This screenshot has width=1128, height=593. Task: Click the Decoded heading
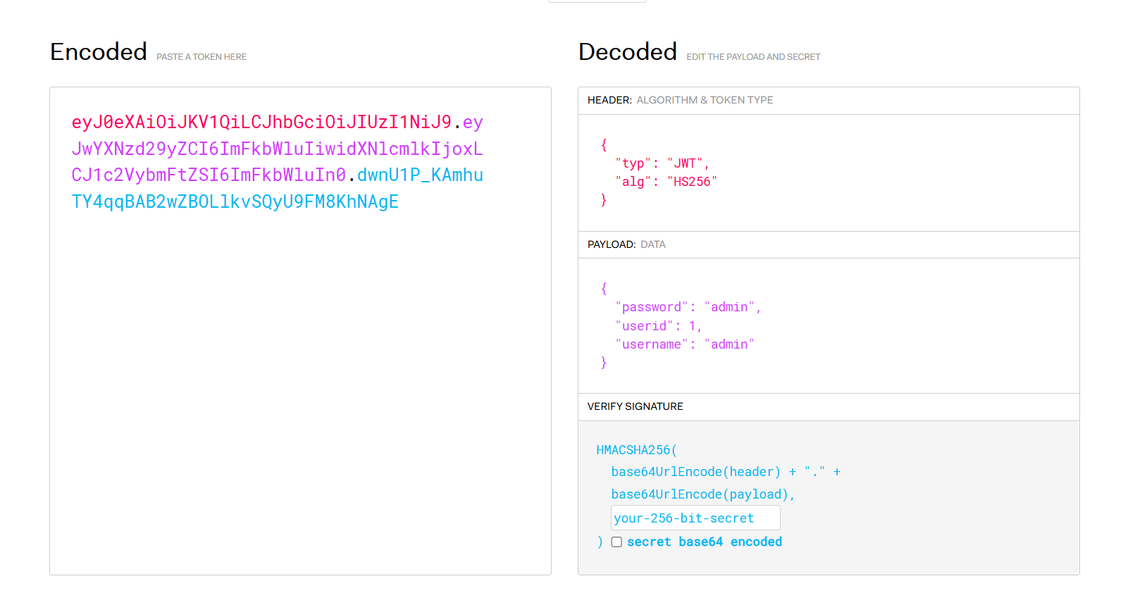click(627, 52)
